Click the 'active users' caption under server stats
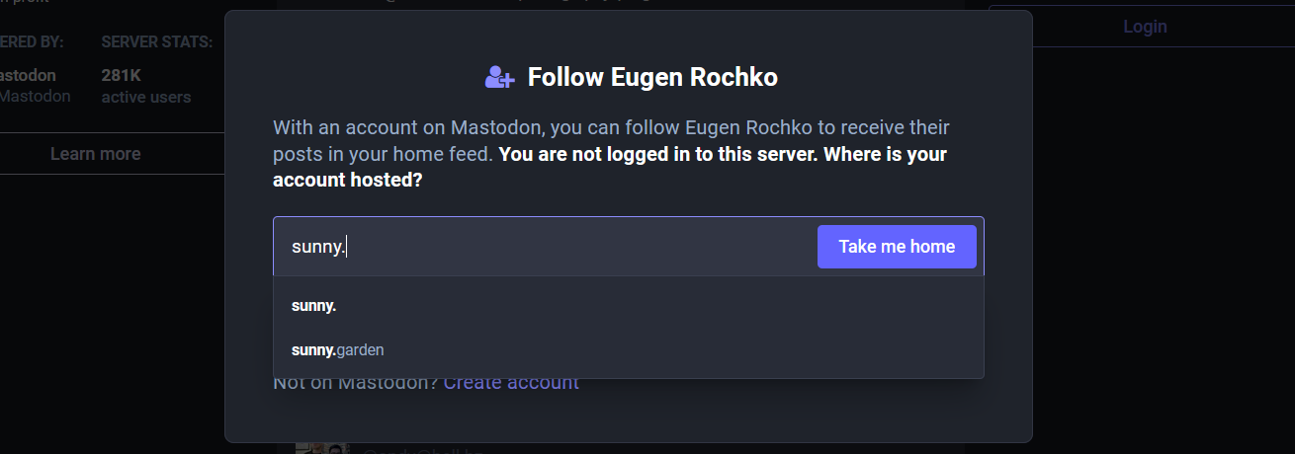 coord(146,97)
